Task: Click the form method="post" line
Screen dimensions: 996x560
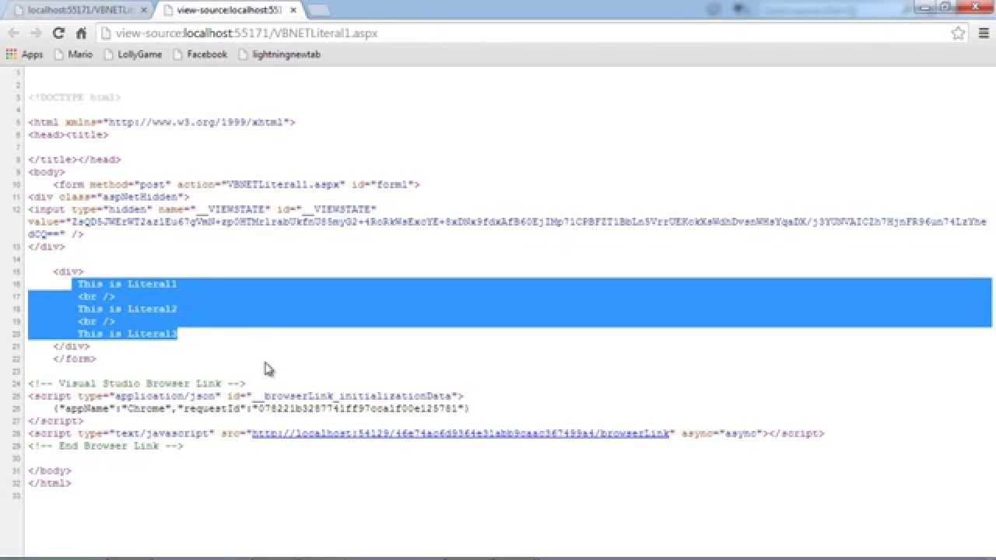Action: [x=237, y=184]
